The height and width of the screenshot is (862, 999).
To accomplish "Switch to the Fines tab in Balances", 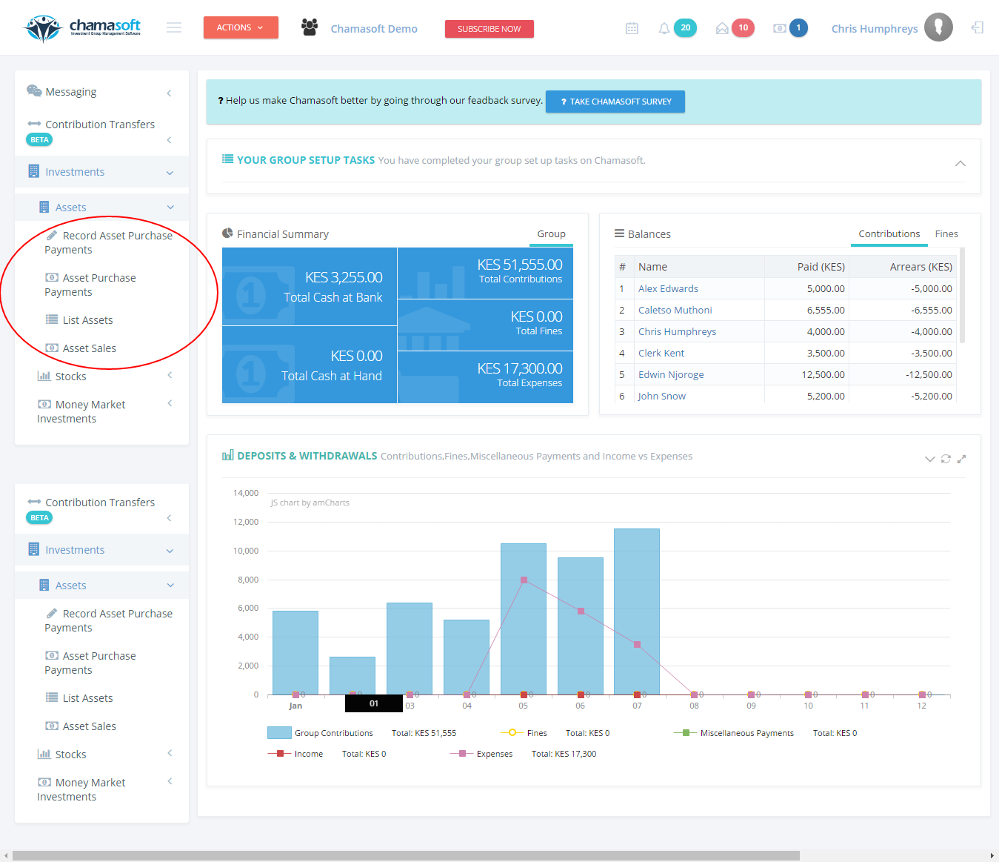I will [x=946, y=233].
